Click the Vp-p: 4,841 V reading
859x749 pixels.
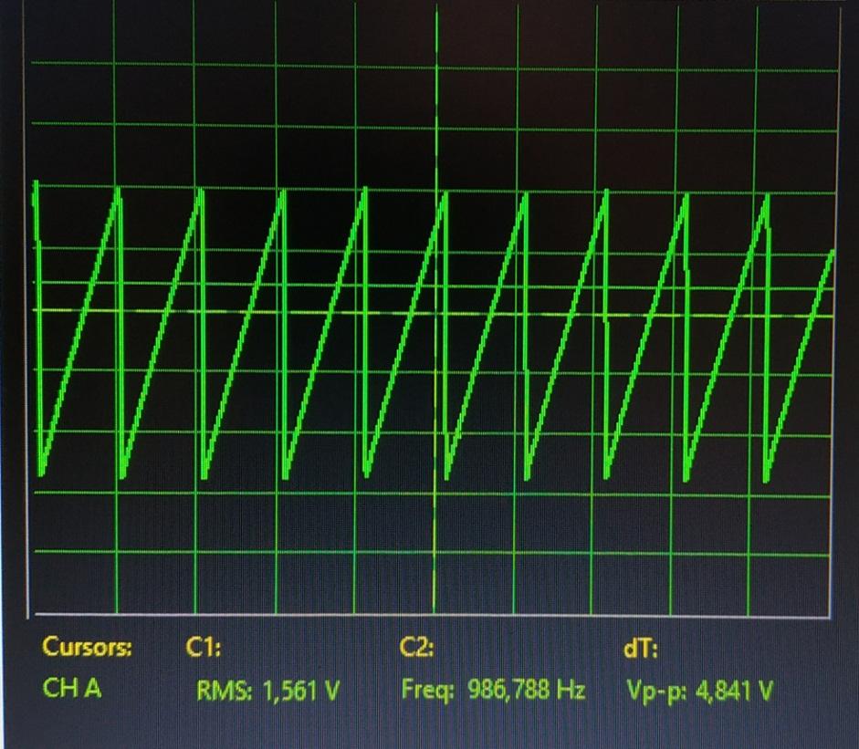point(699,691)
